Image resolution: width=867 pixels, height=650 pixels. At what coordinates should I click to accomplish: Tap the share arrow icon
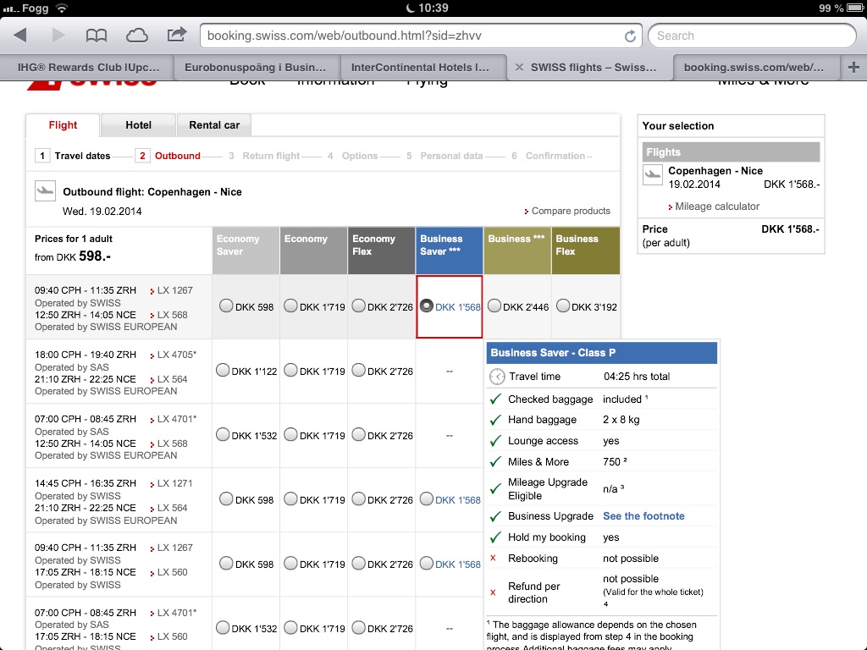point(177,36)
